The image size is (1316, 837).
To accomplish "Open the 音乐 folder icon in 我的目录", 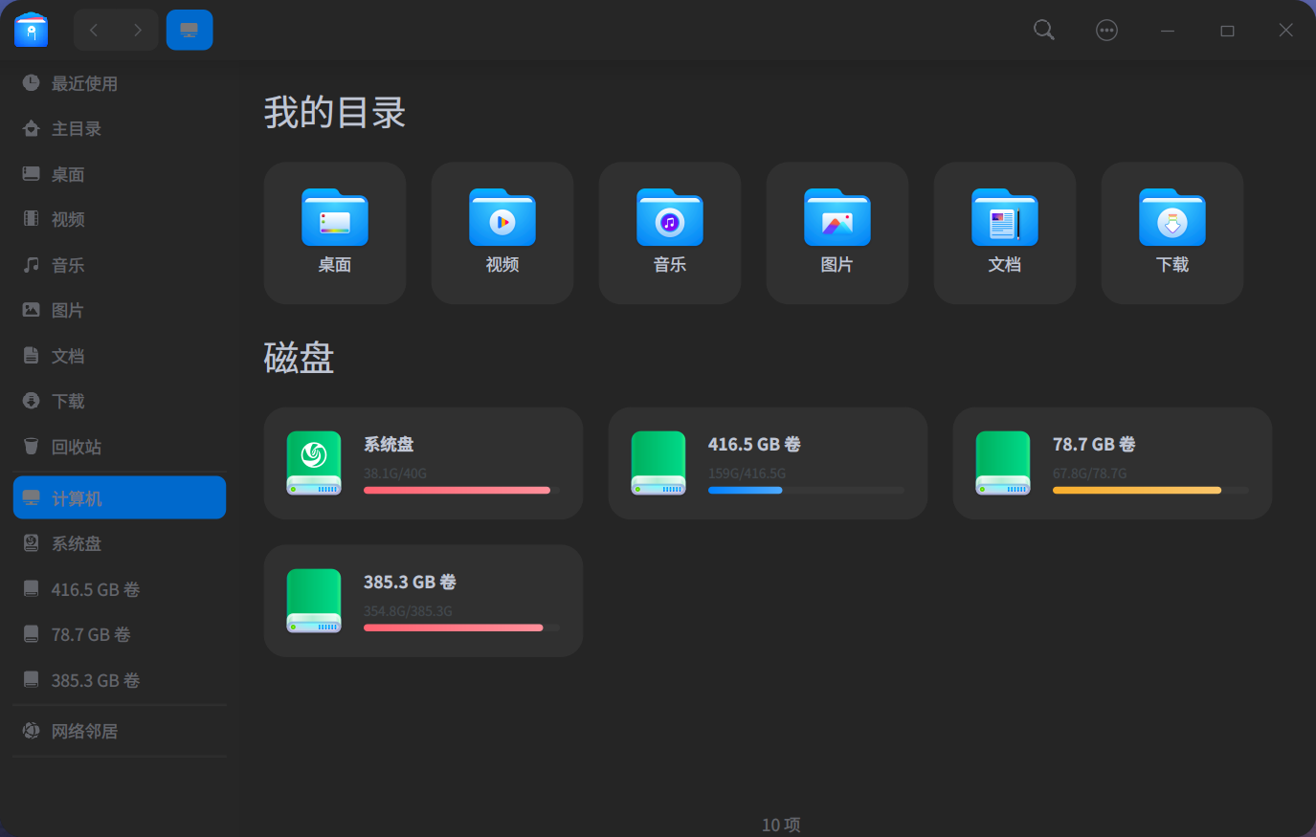I will [x=669, y=218].
